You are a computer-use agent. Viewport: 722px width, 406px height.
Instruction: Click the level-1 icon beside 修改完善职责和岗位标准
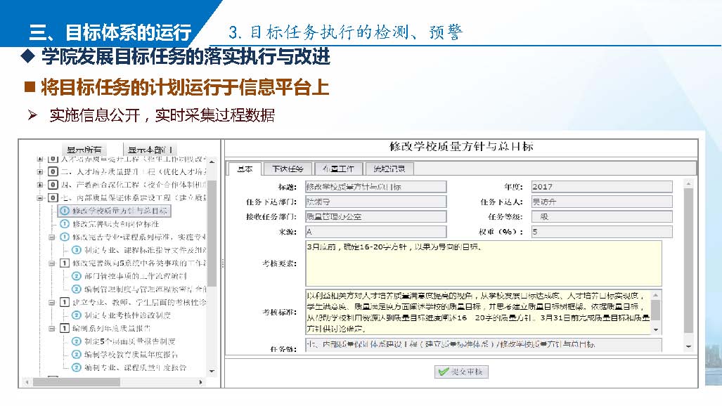(64, 223)
